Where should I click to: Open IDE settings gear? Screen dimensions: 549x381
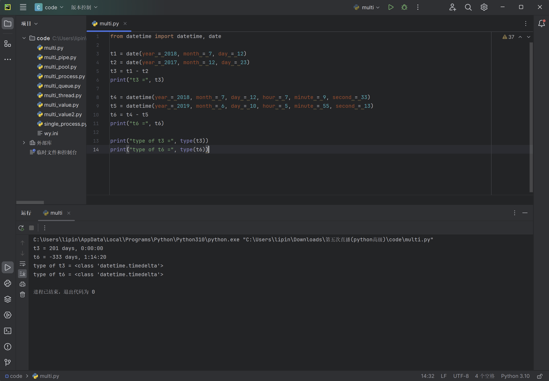484,7
